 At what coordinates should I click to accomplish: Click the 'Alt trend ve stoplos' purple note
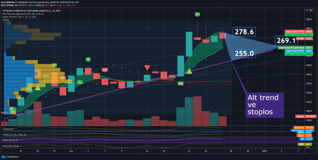click(x=265, y=105)
